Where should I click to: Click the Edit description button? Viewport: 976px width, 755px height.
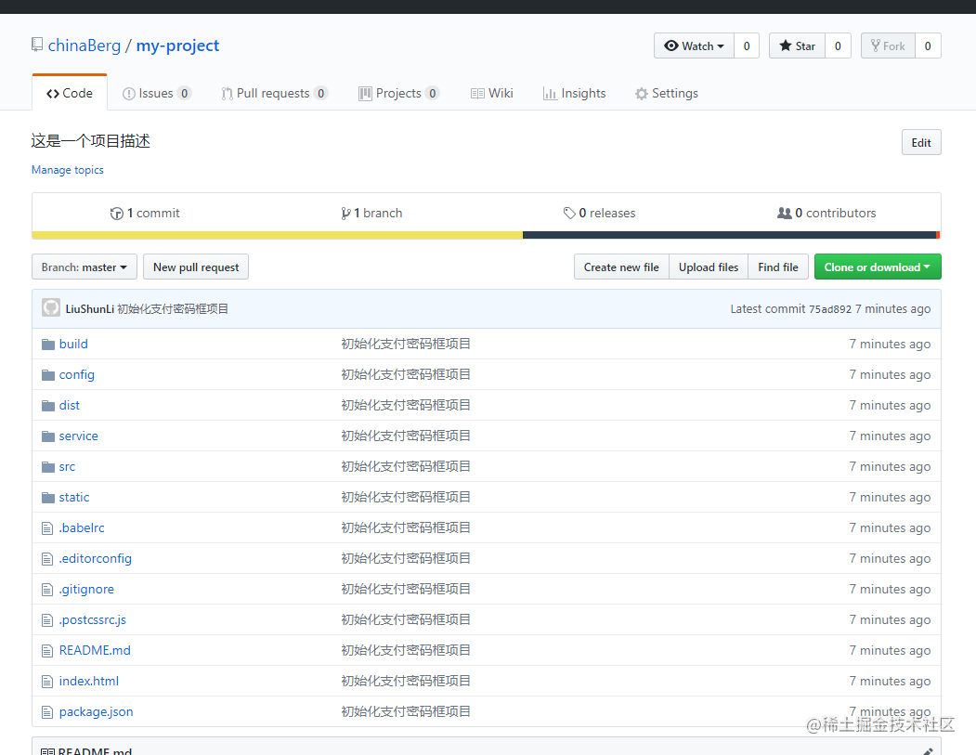(921, 142)
